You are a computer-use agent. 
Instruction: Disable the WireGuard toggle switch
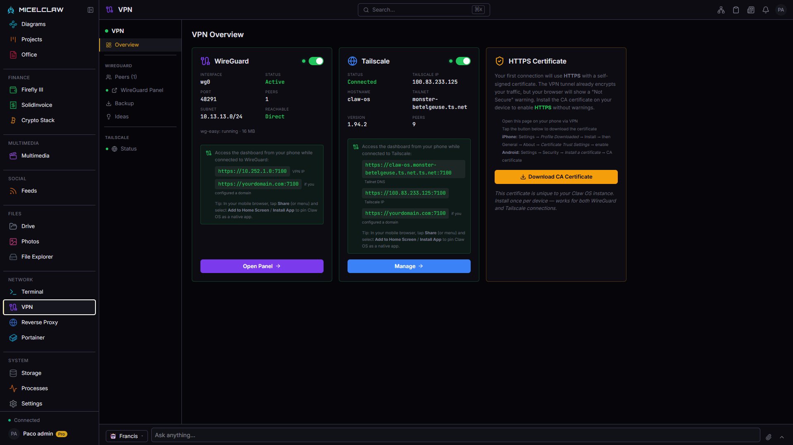[x=316, y=61]
